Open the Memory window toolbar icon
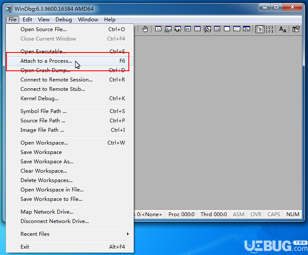 [198, 29]
